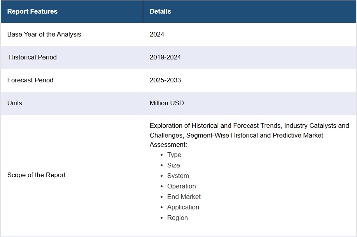357x237 pixels.
Task: Click the Size bullet item
Action: pyautogui.click(x=173, y=166)
